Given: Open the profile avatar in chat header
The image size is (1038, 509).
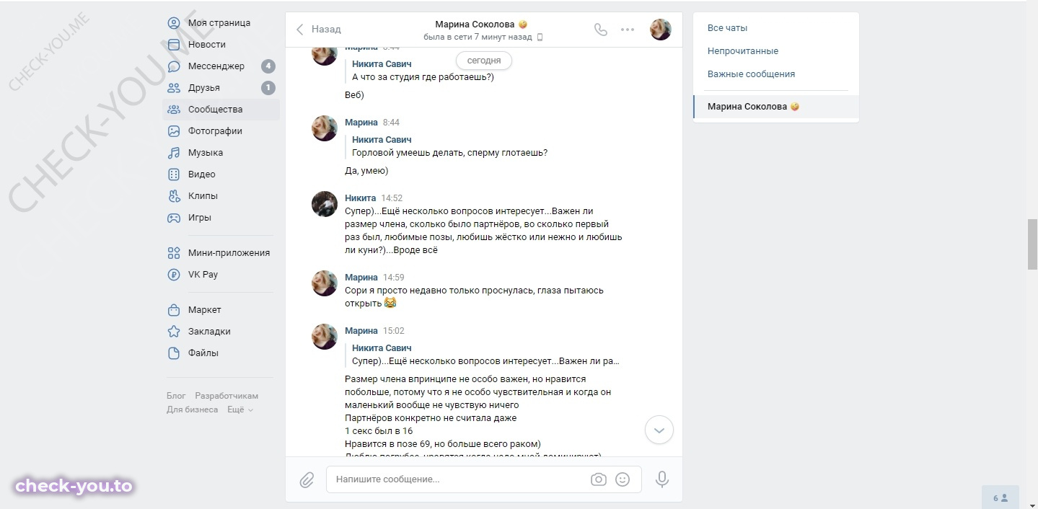Looking at the screenshot, I should (661, 30).
